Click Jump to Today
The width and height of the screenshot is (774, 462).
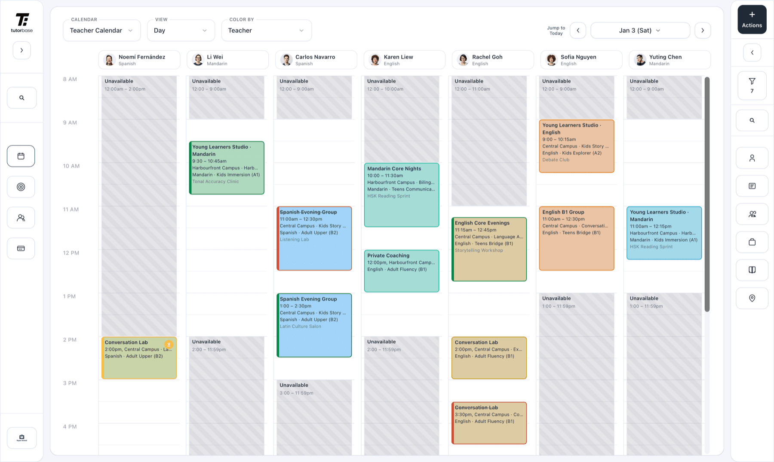[x=556, y=31]
